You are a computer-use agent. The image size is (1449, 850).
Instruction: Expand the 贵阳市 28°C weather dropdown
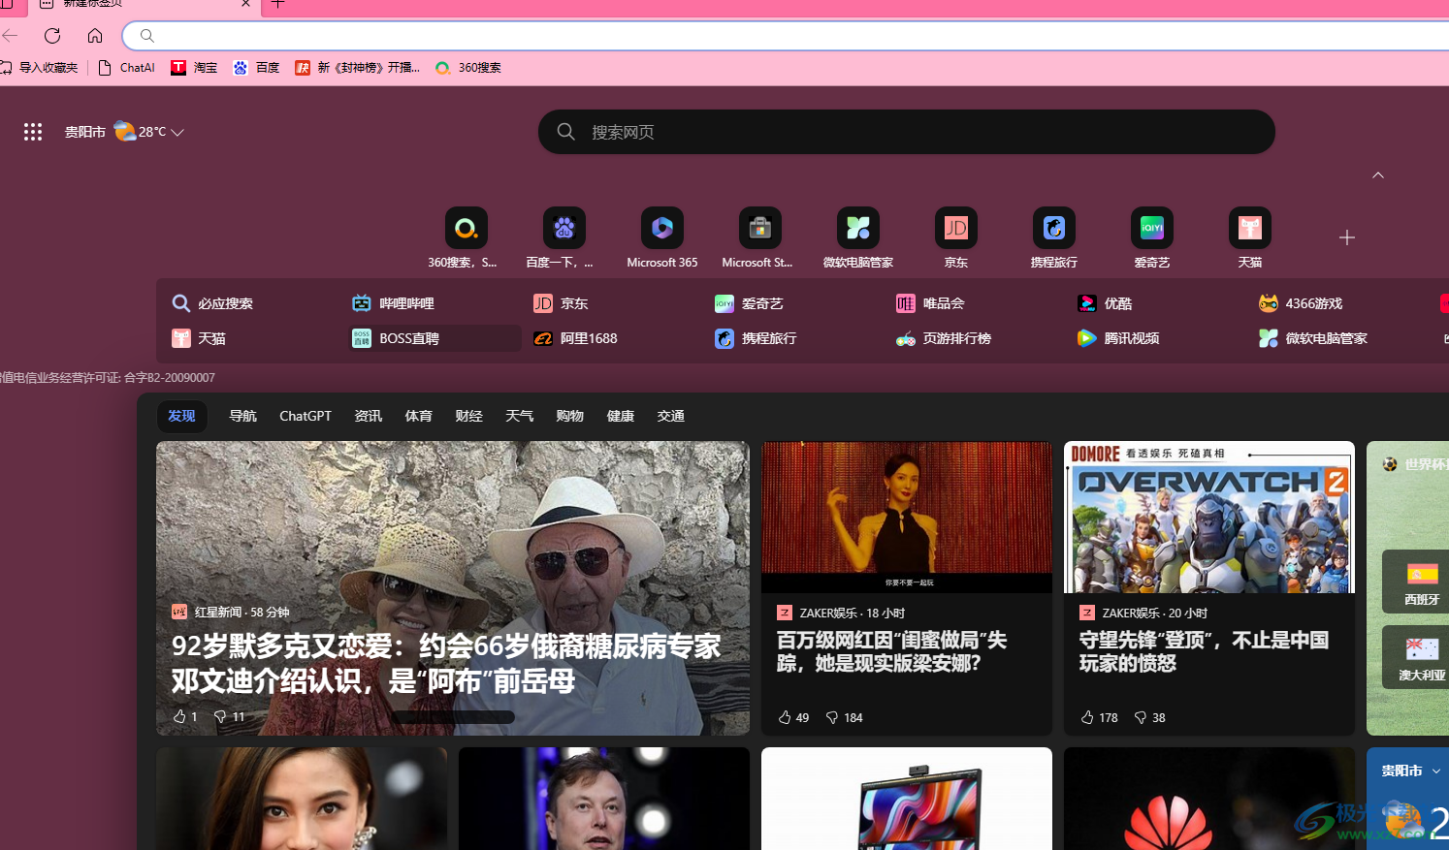(x=124, y=132)
